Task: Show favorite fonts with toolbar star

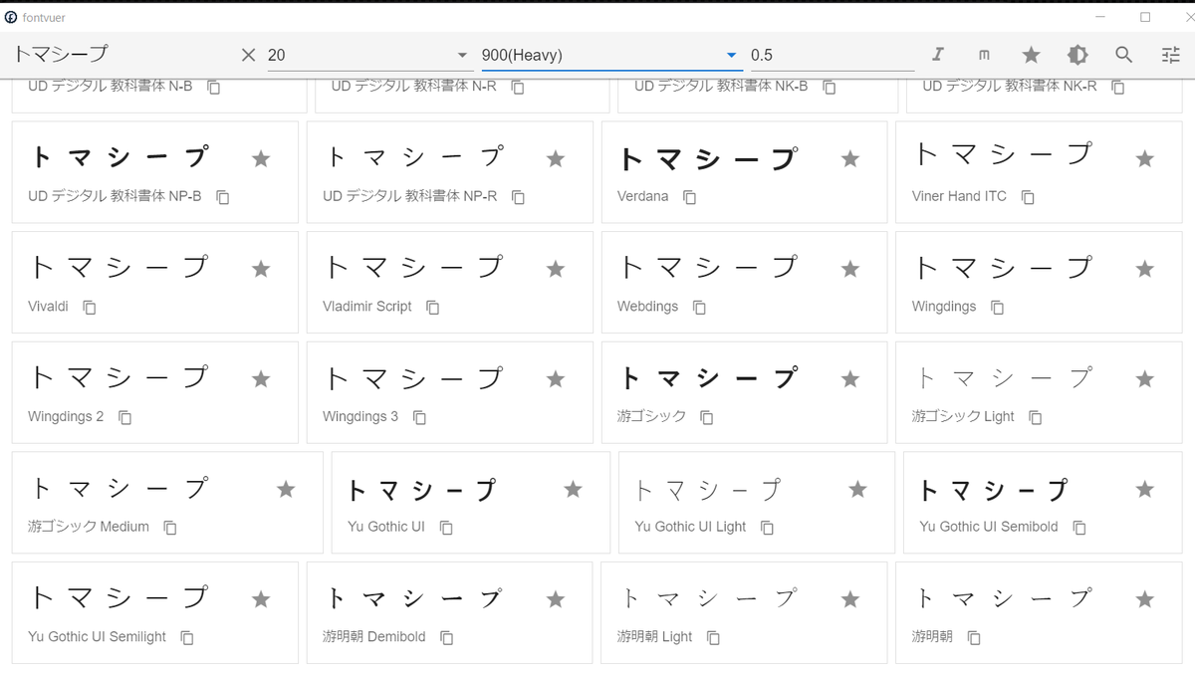Action: 1031,55
